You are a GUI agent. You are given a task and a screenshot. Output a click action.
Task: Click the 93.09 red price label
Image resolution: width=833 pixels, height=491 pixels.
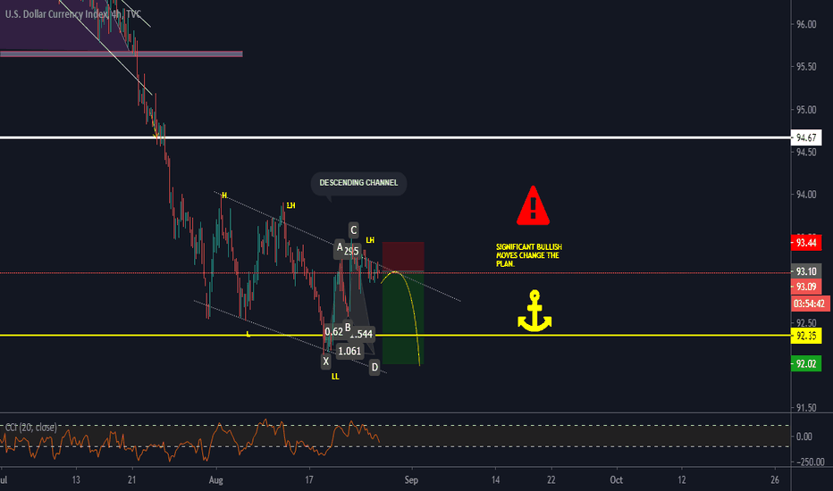(x=806, y=287)
